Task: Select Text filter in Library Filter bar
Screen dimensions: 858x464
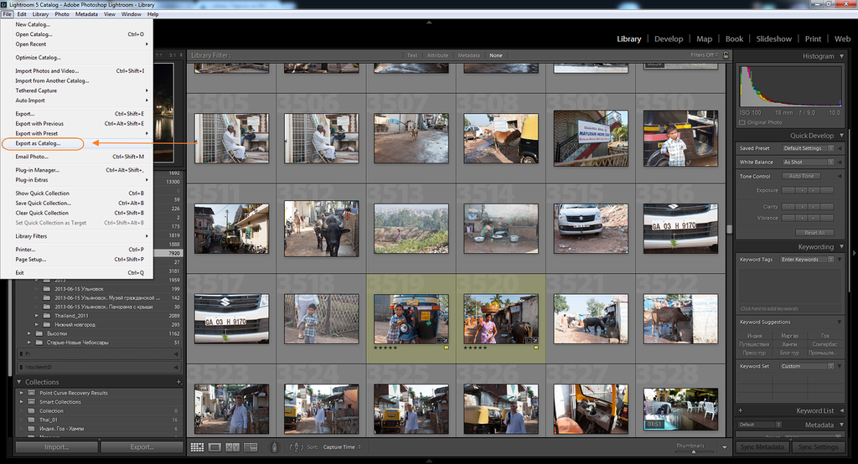Action: pos(412,55)
